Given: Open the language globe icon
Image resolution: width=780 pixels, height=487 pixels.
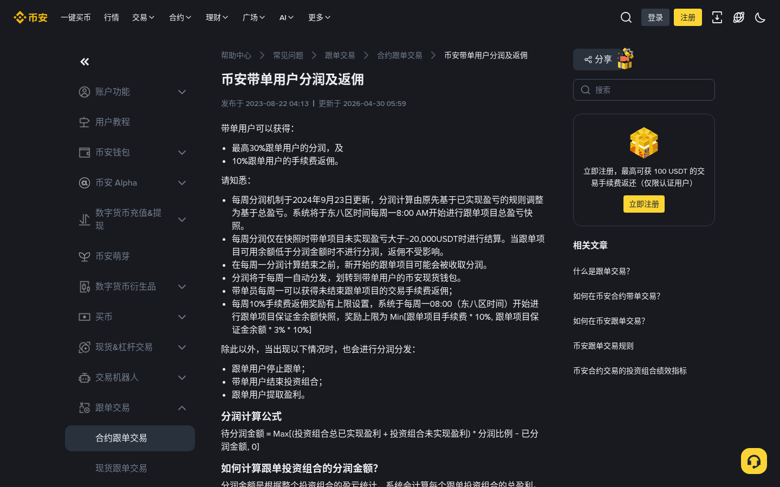Looking at the screenshot, I should [739, 17].
